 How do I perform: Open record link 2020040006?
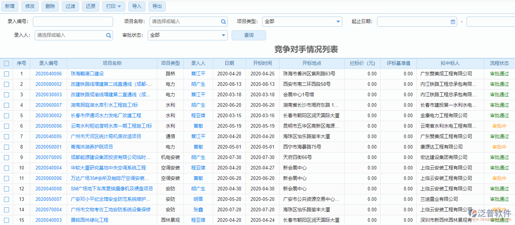pos(49,74)
